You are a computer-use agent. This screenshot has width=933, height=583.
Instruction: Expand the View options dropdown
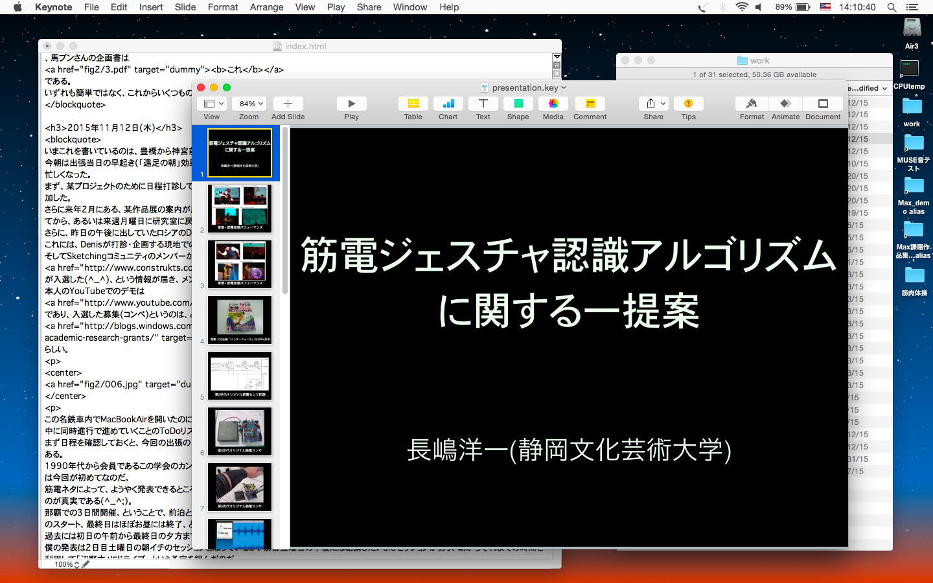213,104
